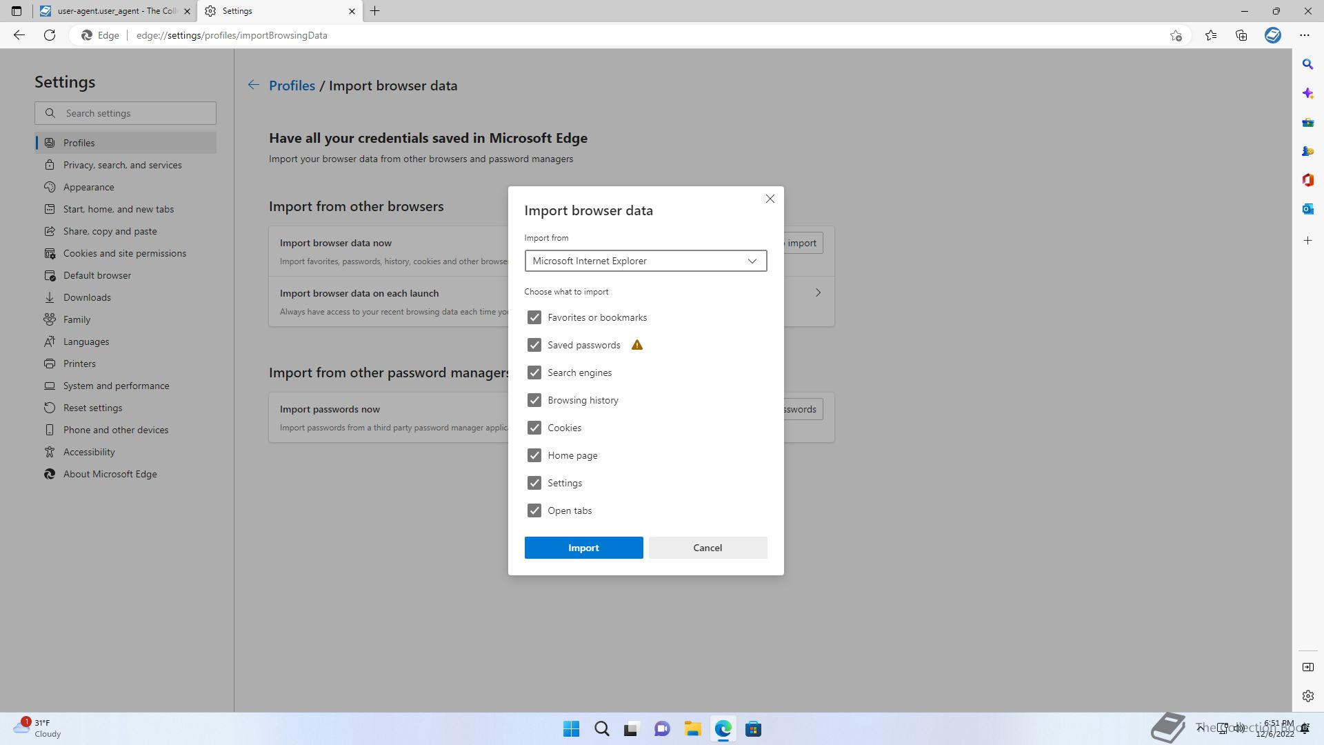Open Family settings section
The width and height of the screenshot is (1324, 745).
coord(126,319)
